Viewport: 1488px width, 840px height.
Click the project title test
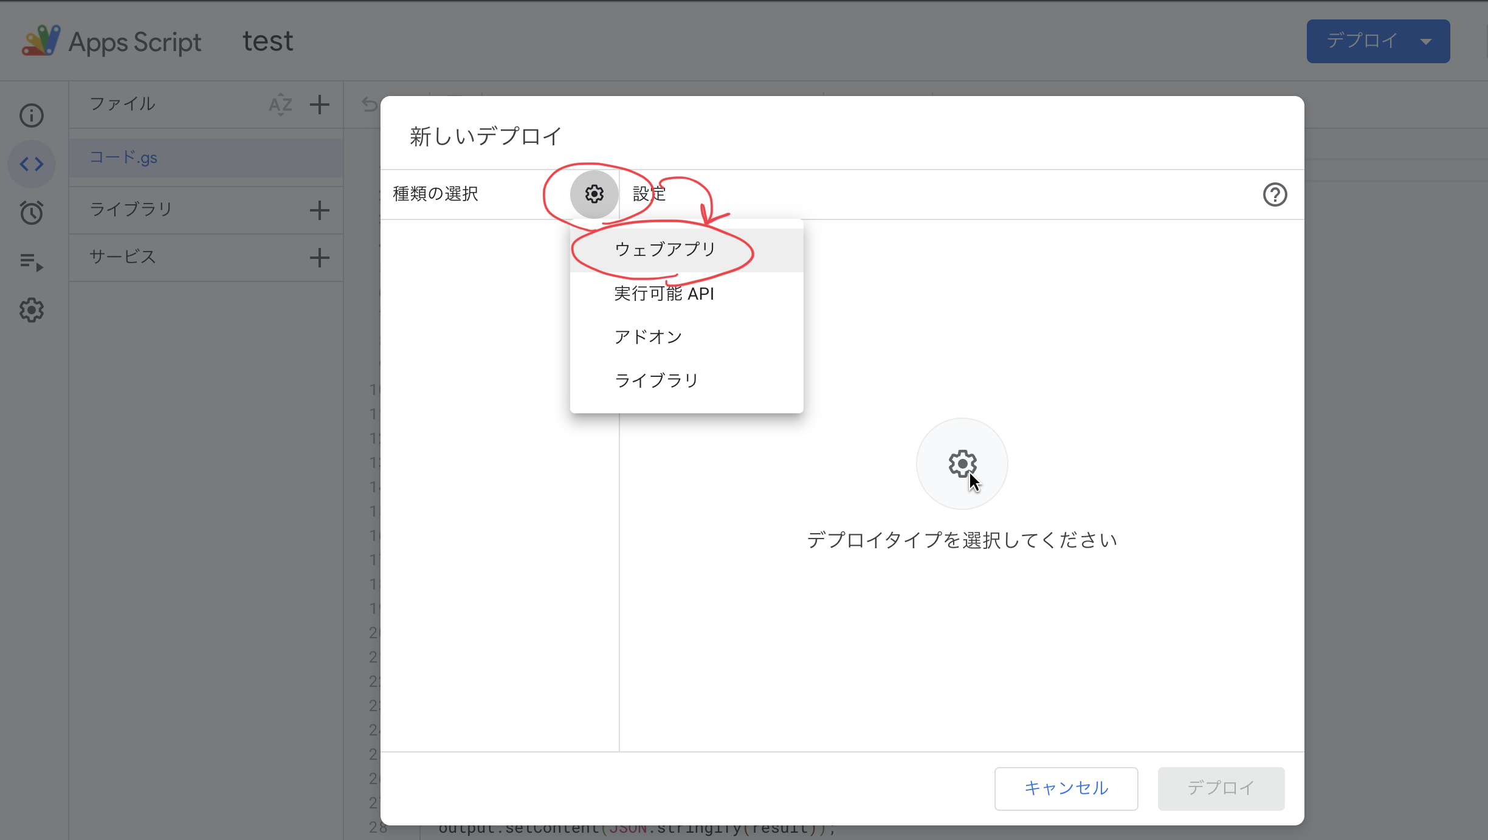pyautogui.click(x=267, y=41)
